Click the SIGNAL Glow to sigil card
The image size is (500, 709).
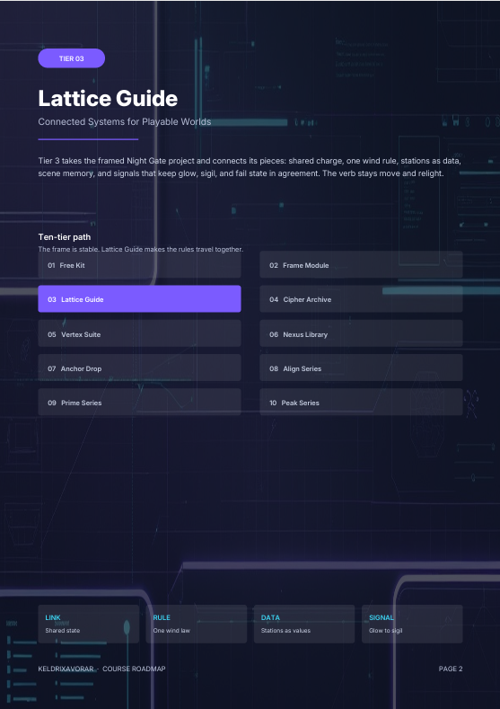tap(412, 624)
